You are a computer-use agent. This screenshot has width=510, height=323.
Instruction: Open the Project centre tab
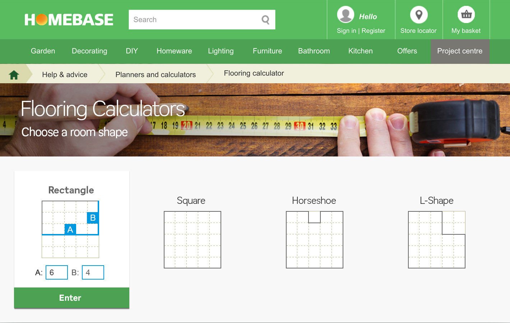(x=460, y=51)
